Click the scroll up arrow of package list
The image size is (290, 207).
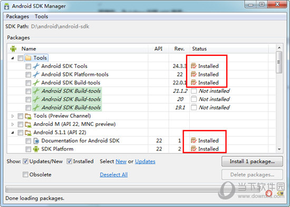(x=279, y=48)
